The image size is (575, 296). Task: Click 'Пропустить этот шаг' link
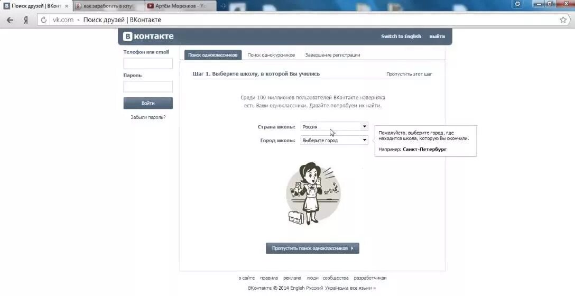[409, 74]
